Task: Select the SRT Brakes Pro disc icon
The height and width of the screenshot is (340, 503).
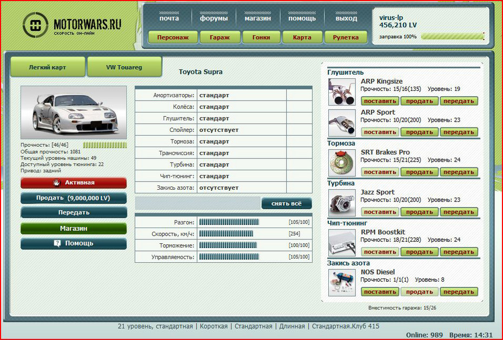Action: 342,163
